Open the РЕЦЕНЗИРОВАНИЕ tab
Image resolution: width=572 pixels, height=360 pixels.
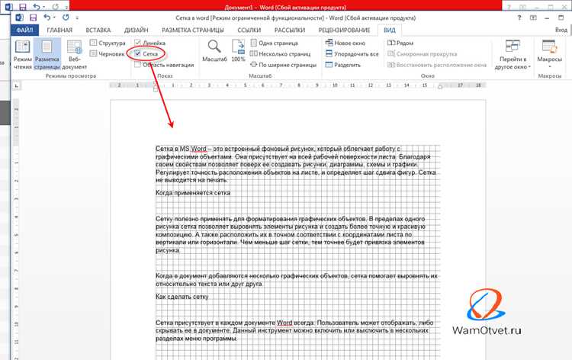coord(345,30)
